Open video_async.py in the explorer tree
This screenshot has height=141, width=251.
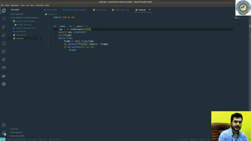[25, 25]
